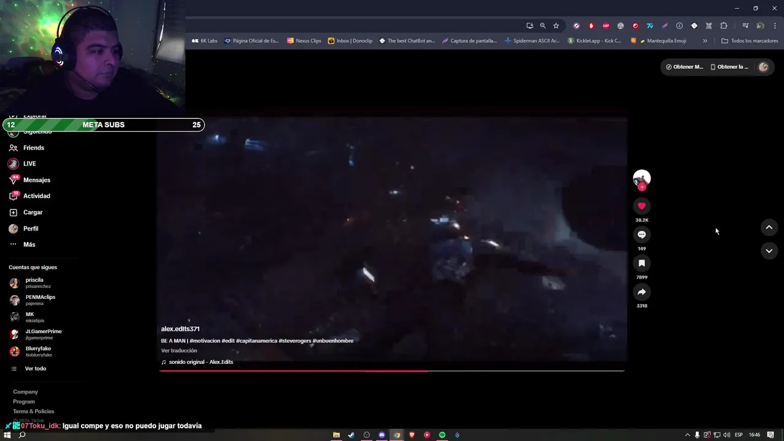Open the Company footer link
Screen dimensions: 784x441
pos(25,392)
